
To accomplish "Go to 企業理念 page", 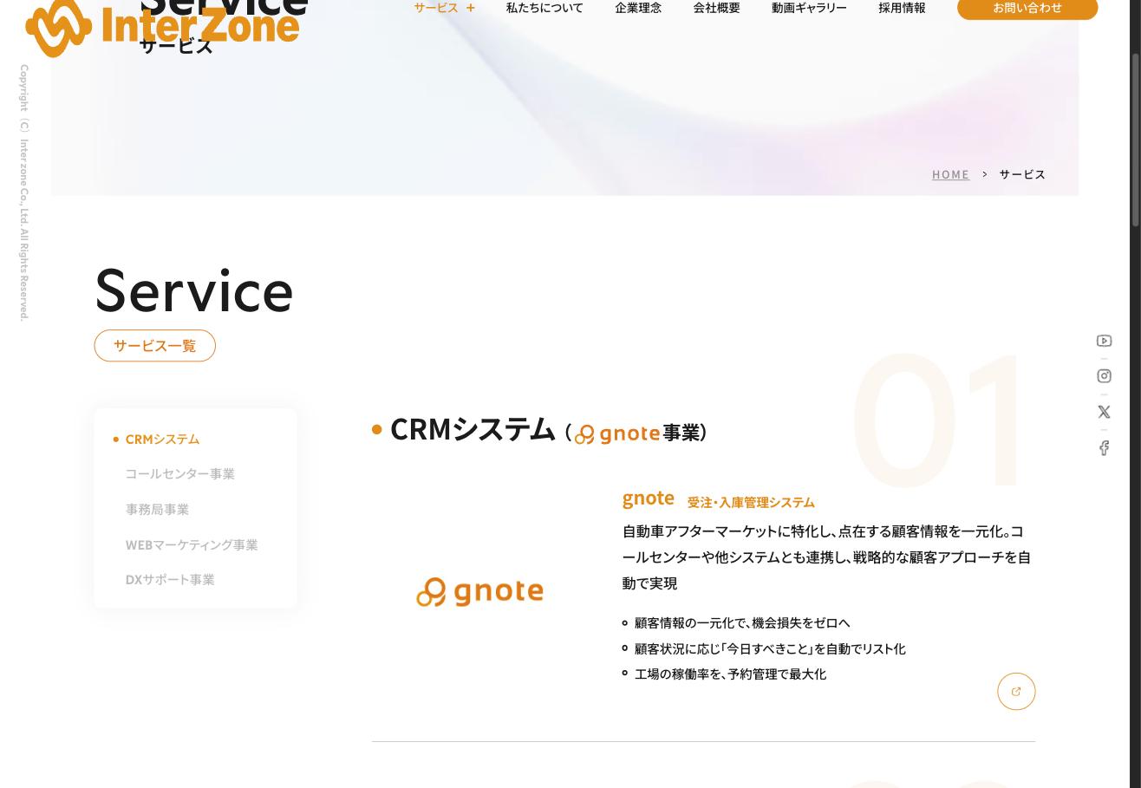I will coord(638,8).
